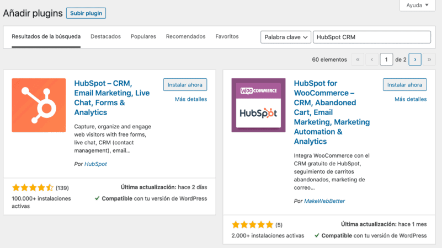Viewport: 442px width, 248px height.
Task: Switch to the Destacados tab
Action: pos(105,36)
